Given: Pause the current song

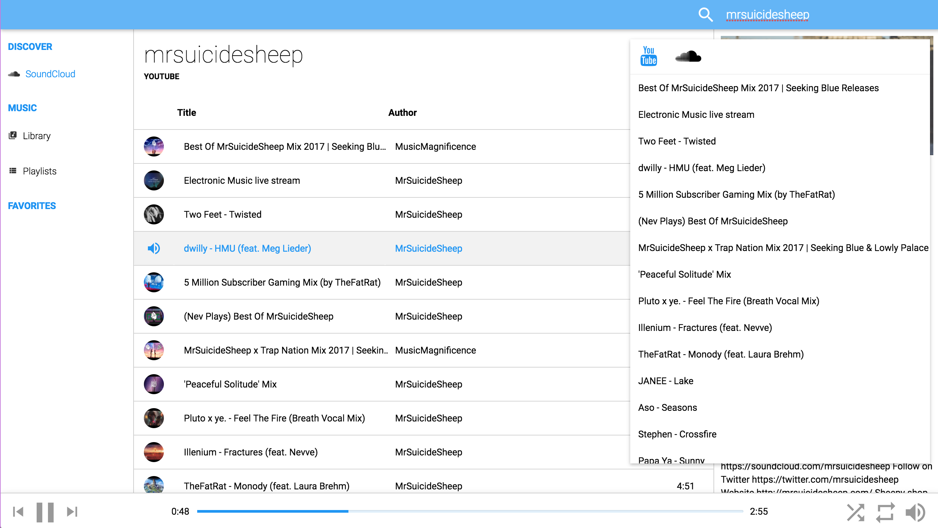Looking at the screenshot, I should 45,512.
